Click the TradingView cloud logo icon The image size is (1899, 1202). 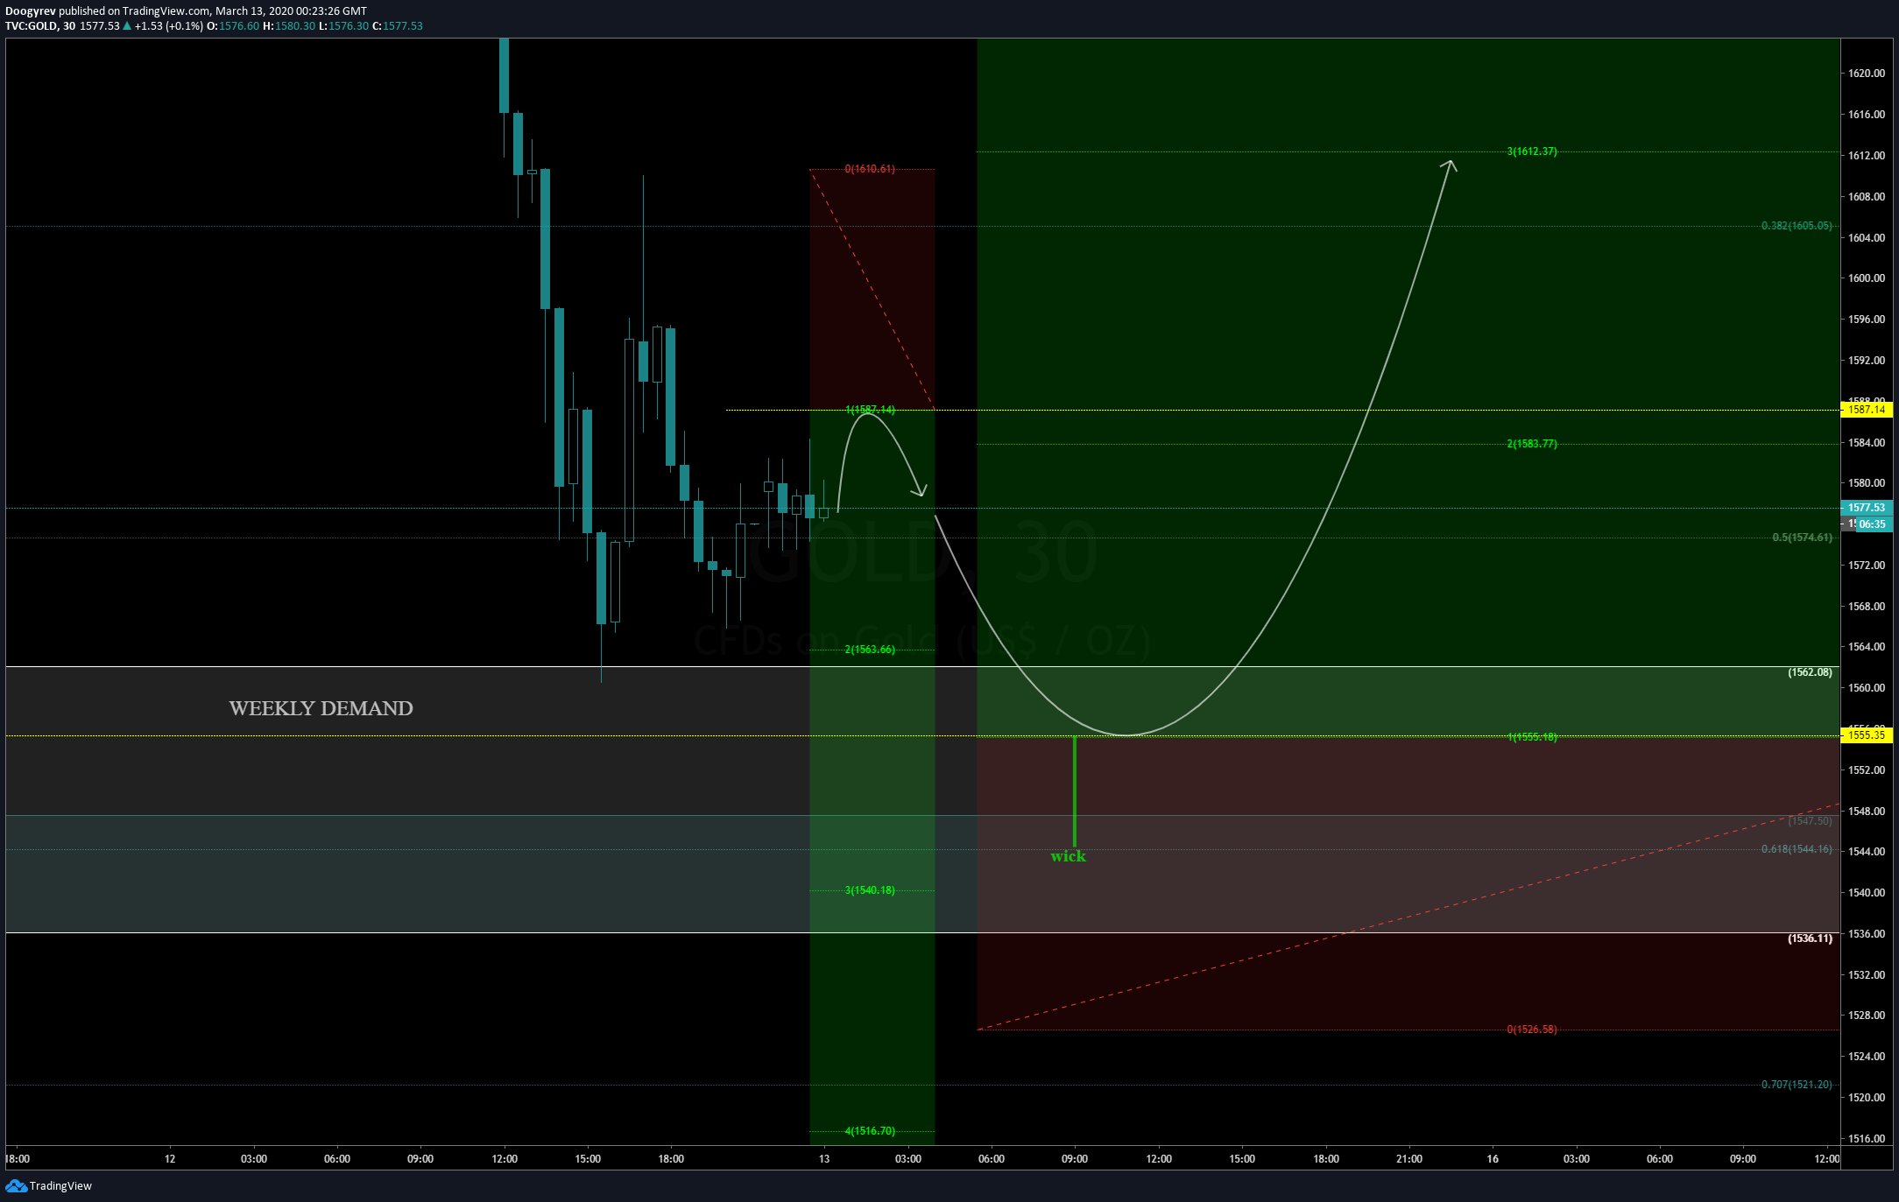click(16, 1185)
